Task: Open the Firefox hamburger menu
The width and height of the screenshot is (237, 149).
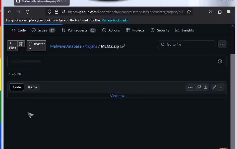Action: click(x=229, y=12)
